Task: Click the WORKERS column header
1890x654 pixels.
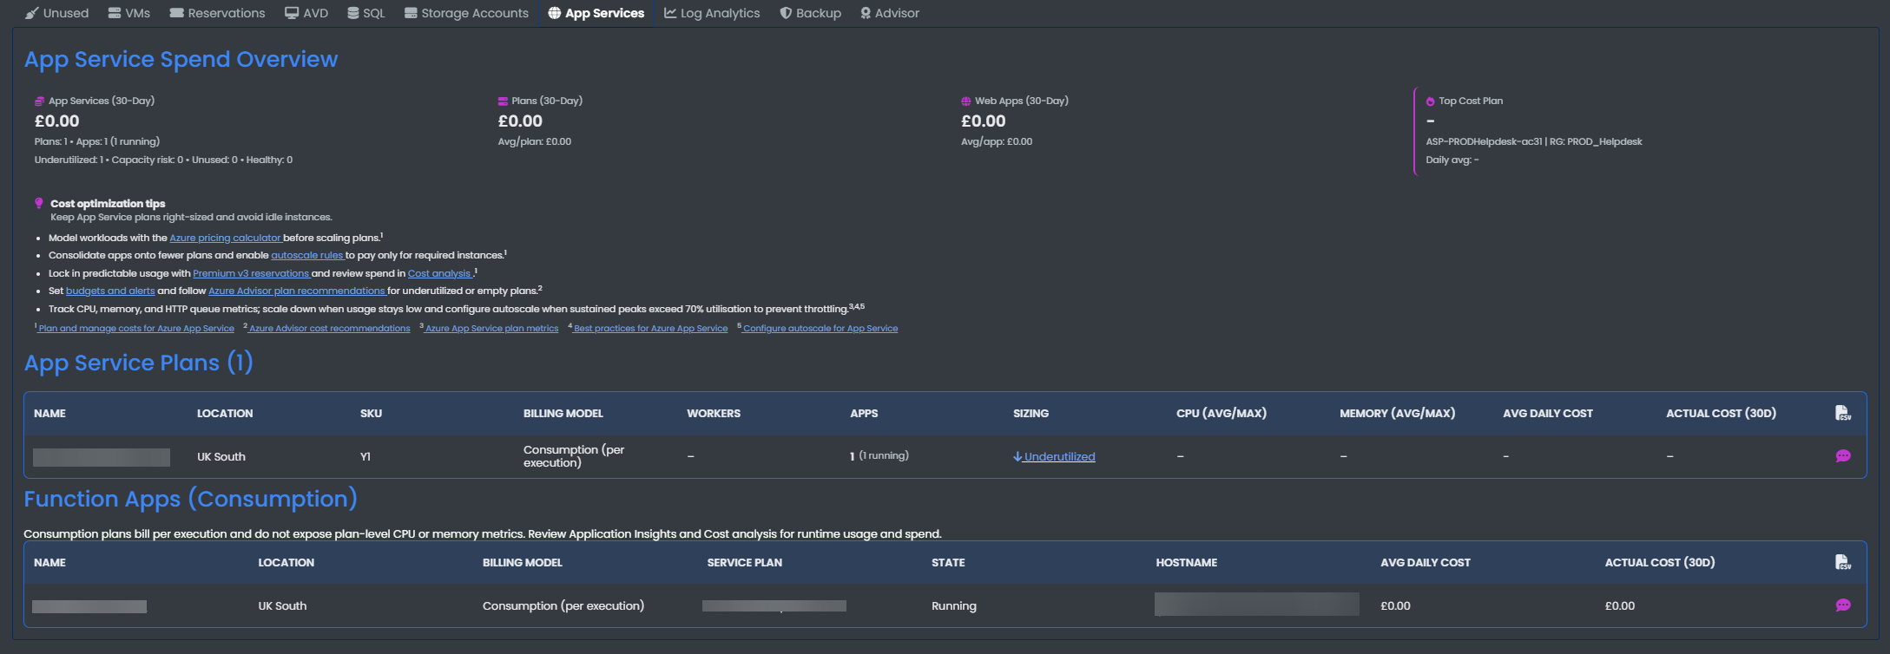Action: pyautogui.click(x=714, y=414)
